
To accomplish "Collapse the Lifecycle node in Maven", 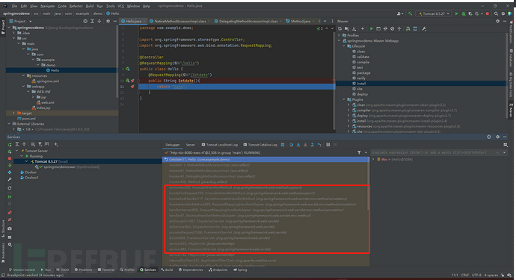I will pyautogui.click(x=344, y=46).
